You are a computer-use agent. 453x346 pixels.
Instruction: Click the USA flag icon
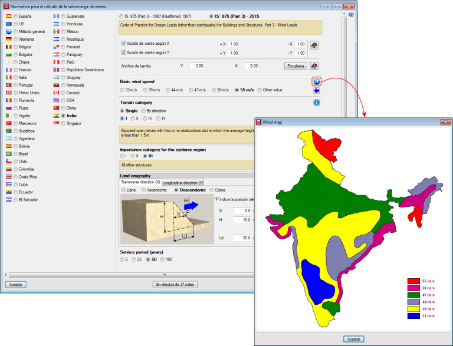tap(56, 100)
